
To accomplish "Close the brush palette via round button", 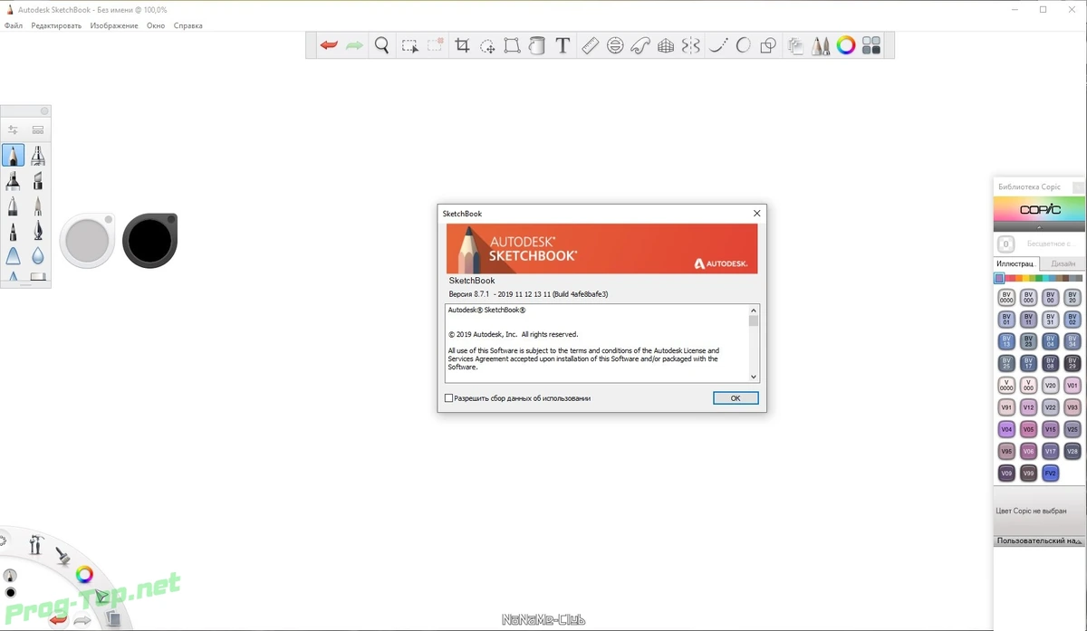I will tap(44, 111).
